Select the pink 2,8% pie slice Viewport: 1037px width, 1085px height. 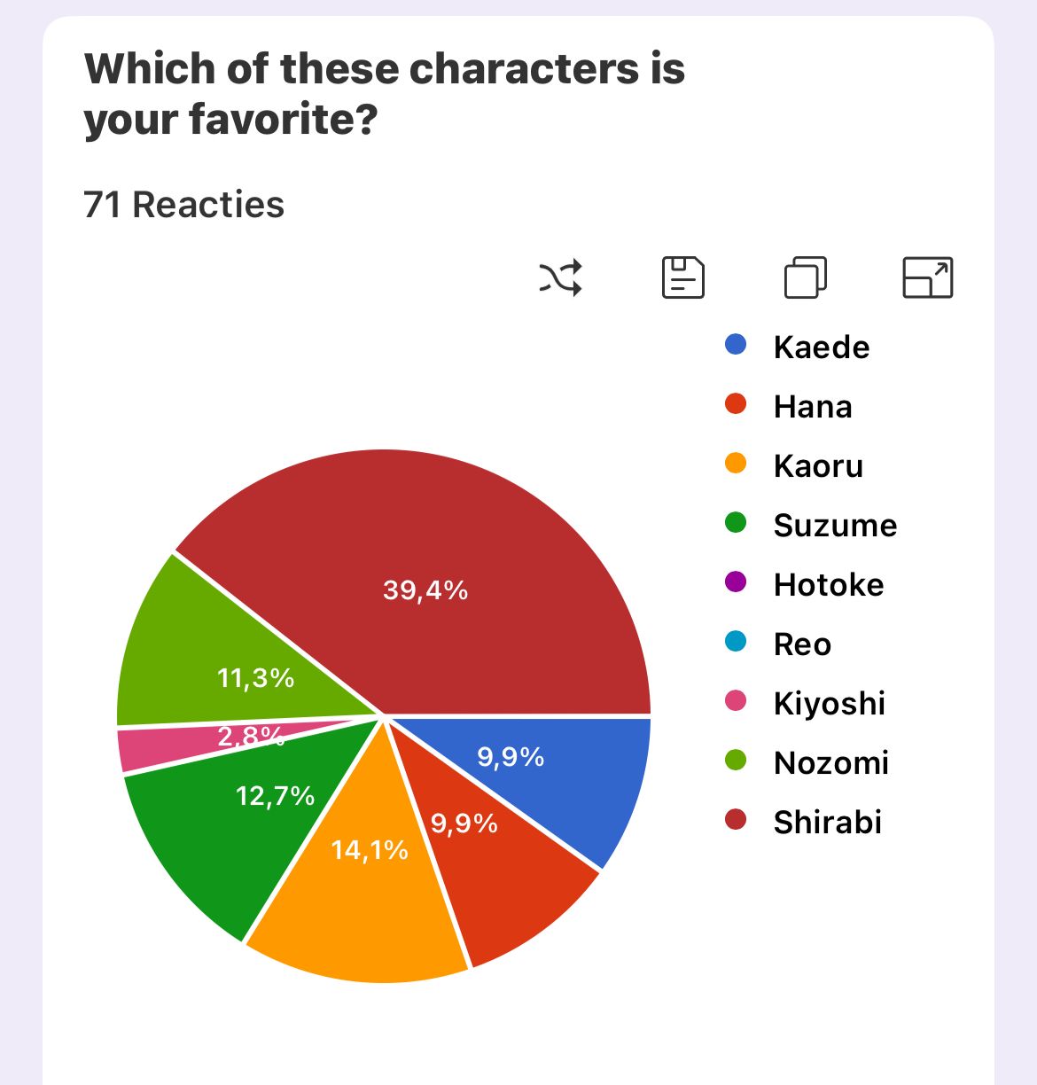pyautogui.click(x=168, y=745)
